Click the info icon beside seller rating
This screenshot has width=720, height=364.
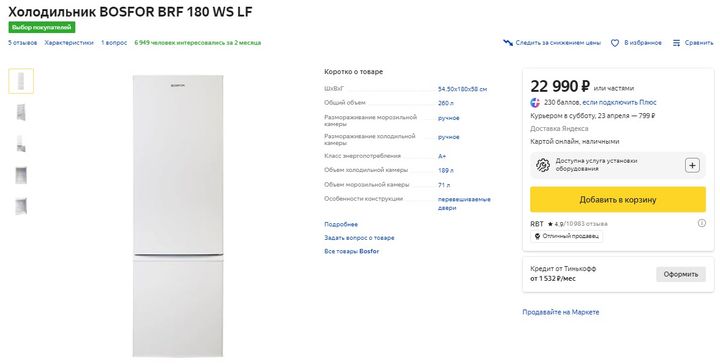click(x=702, y=223)
